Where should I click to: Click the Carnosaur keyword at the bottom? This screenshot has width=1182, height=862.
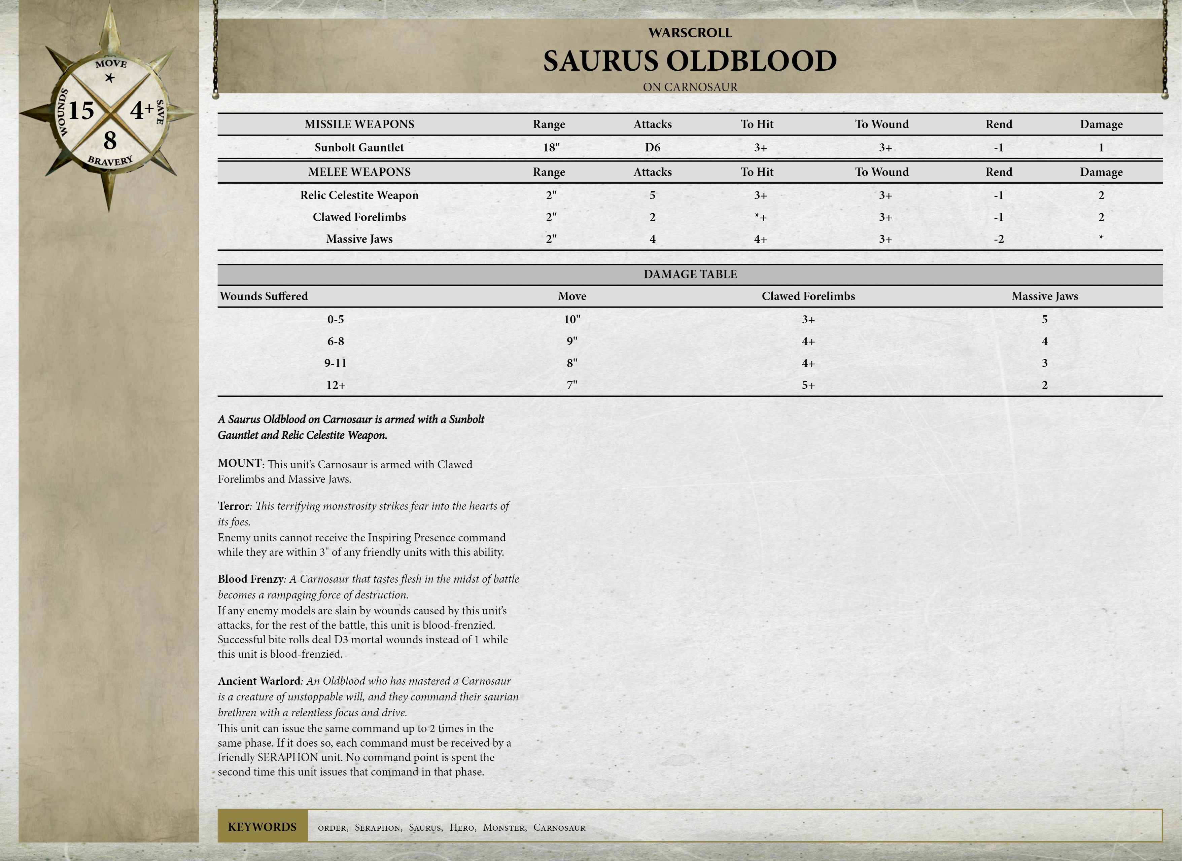coord(559,828)
